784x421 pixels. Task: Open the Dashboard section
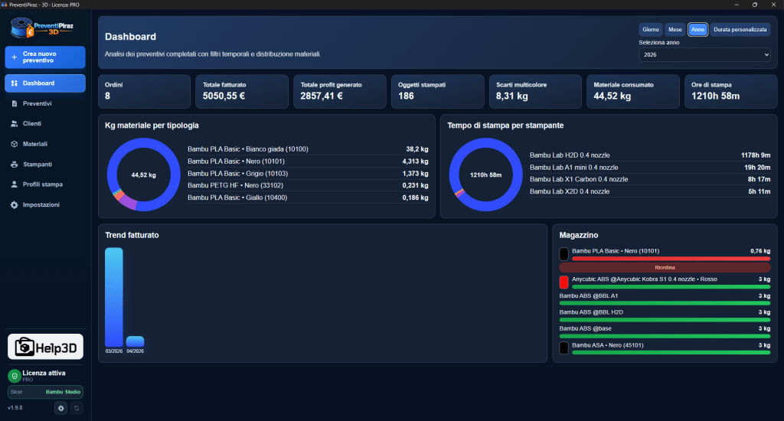click(x=45, y=83)
